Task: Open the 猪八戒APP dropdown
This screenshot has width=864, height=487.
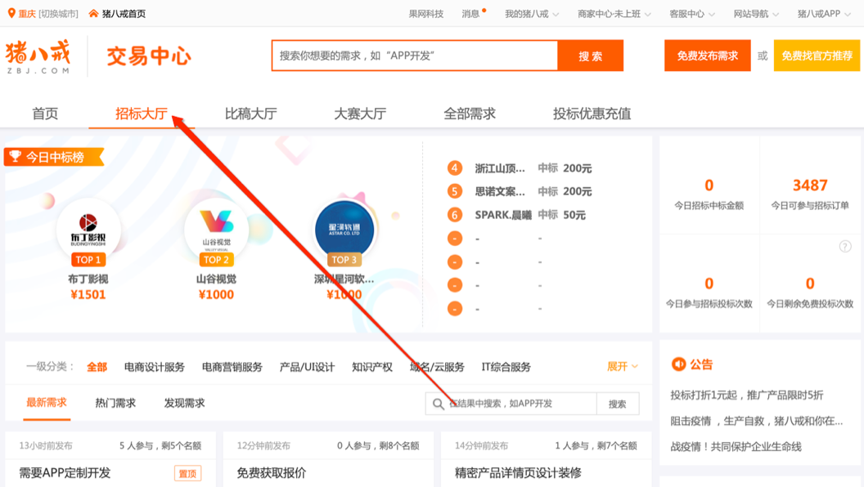Action: click(825, 14)
